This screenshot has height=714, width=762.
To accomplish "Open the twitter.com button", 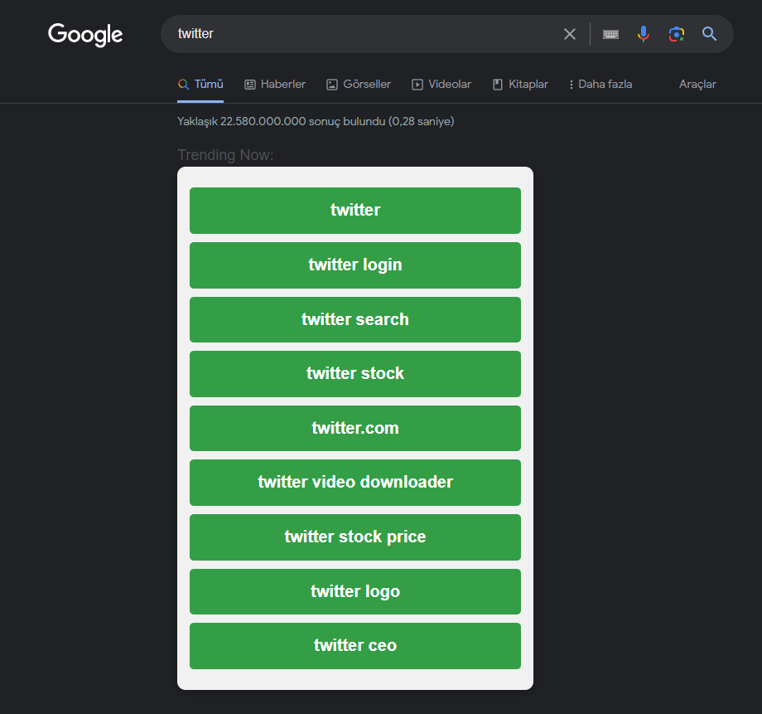I will [355, 428].
